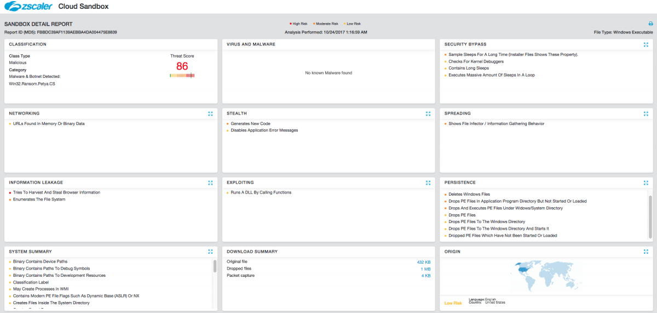The height and width of the screenshot is (313, 657).
Task: Expand the Information Leakage panel
Action: (x=210, y=183)
